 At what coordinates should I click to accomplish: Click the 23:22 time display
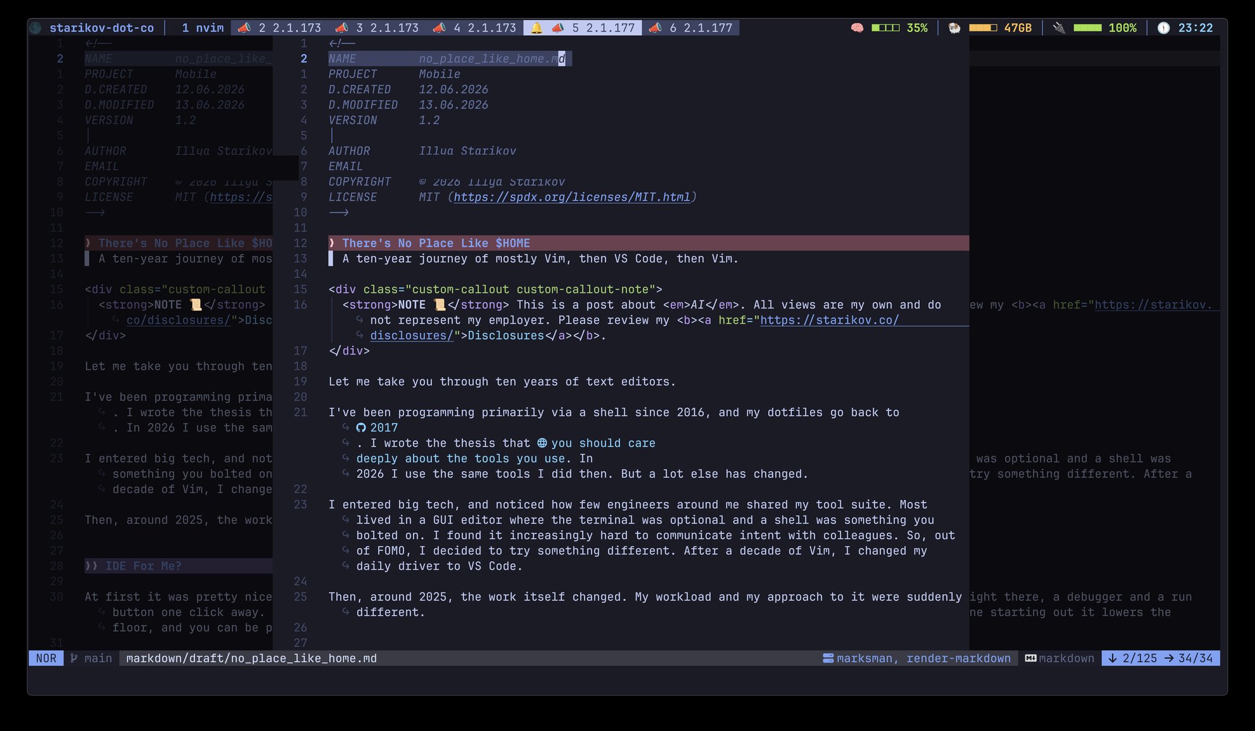[x=1195, y=28]
